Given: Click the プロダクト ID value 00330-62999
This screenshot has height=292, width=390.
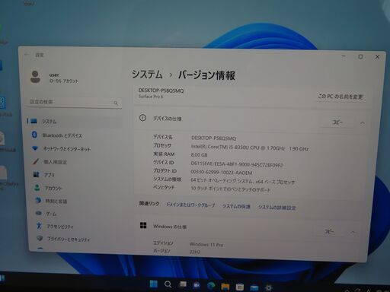Looking at the screenshot, I should tap(222, 173).
